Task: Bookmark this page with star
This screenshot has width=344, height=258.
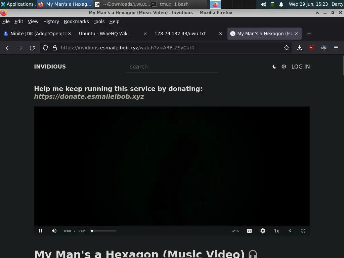Action: pyautogui.click(x=286, y=48)
